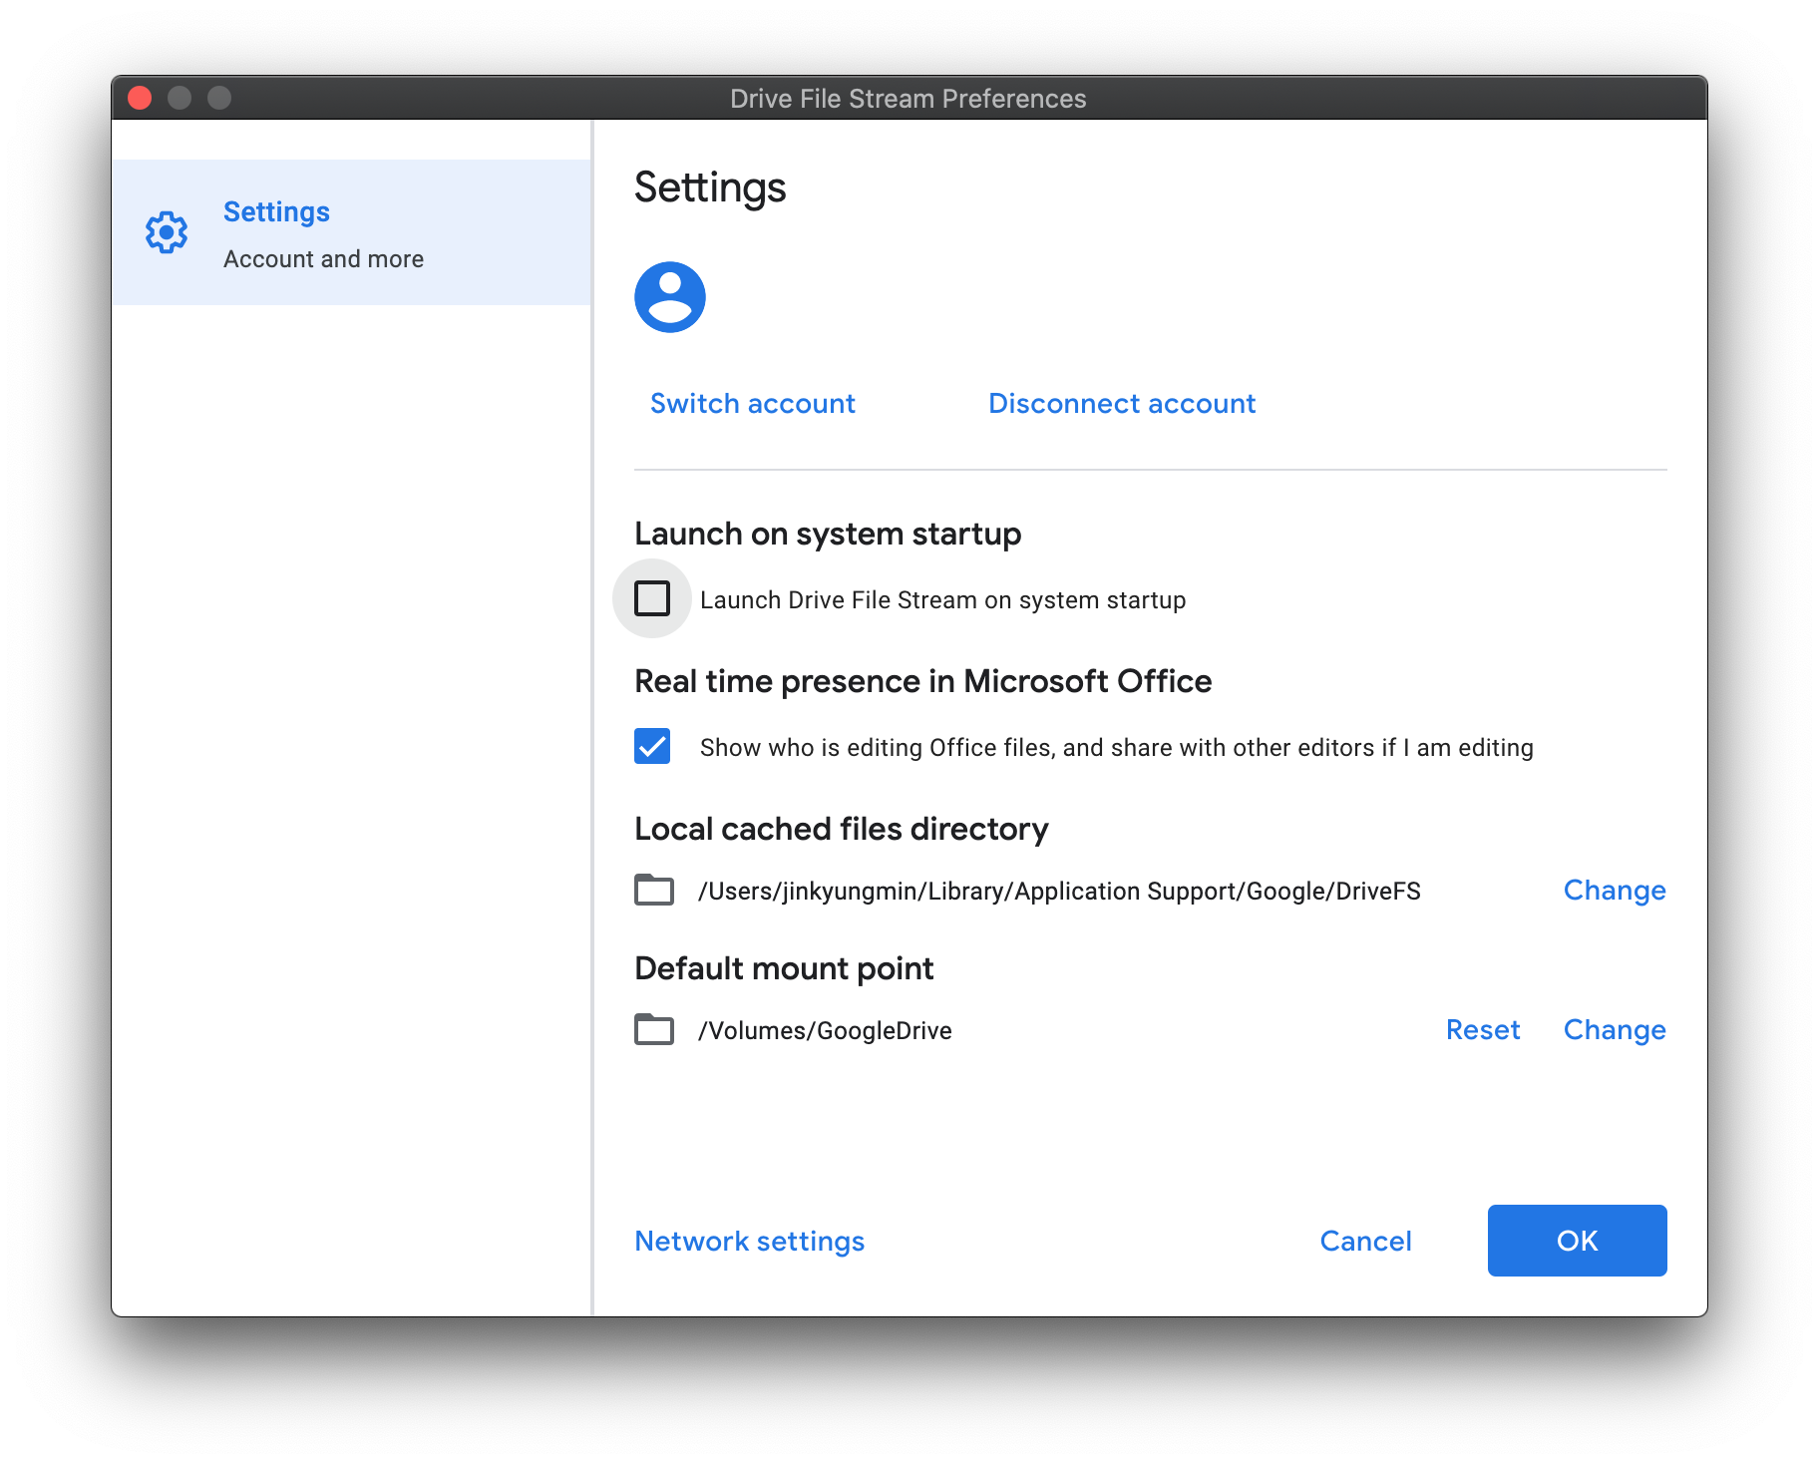Click the Local cached files directory heading
This screenshot has width=1819, height=1464.
click(x=841, y=829)
